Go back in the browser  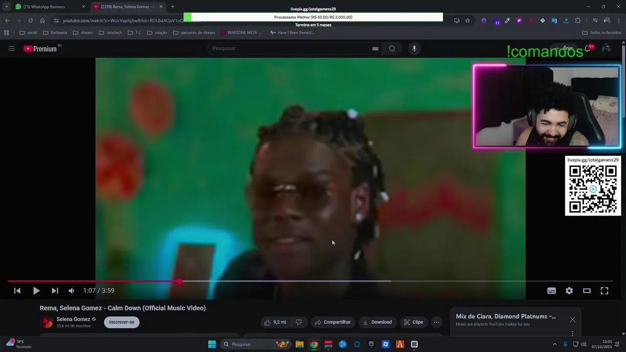click(7, 21)
